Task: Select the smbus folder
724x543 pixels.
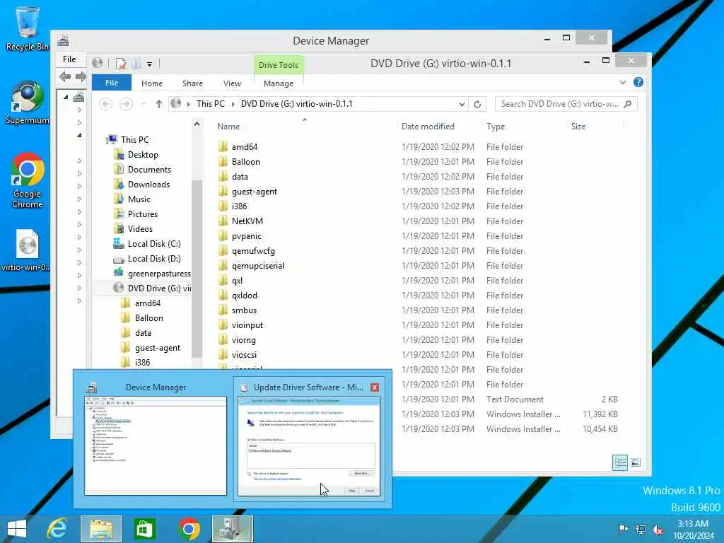Action: pyautogui.click(x=244, y=310)
